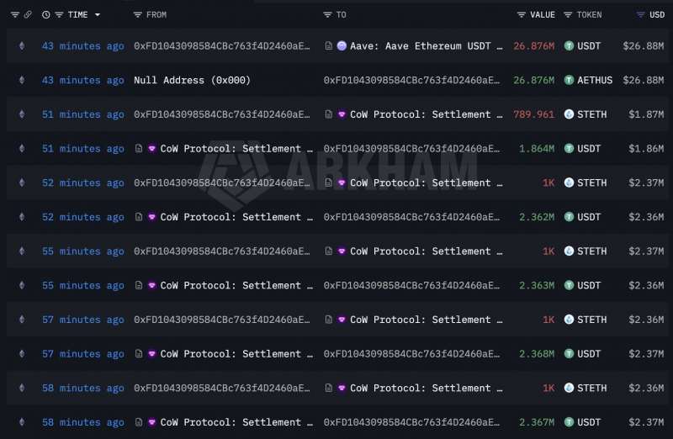Open the 58 minutes ago STETH transaction

[x=82, y=388]
